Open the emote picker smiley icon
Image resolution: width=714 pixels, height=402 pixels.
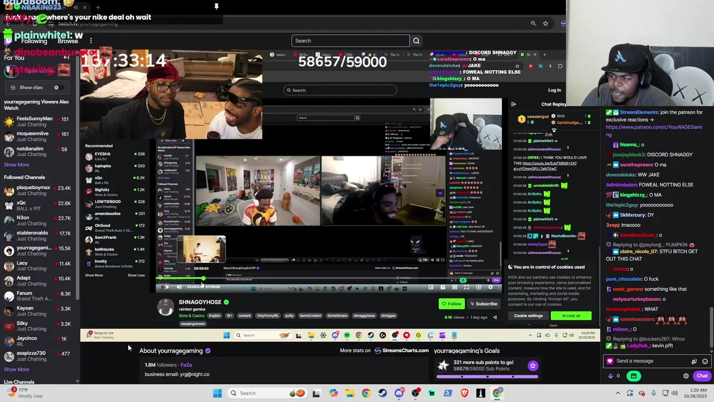pos(705,361)
